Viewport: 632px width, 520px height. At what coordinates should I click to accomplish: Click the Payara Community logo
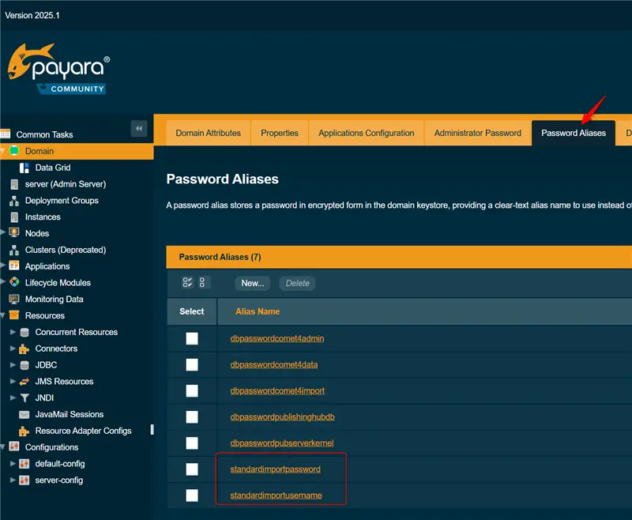coord(58,69)
